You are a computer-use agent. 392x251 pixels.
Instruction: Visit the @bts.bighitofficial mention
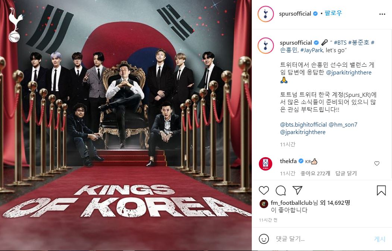pos(303,124)
